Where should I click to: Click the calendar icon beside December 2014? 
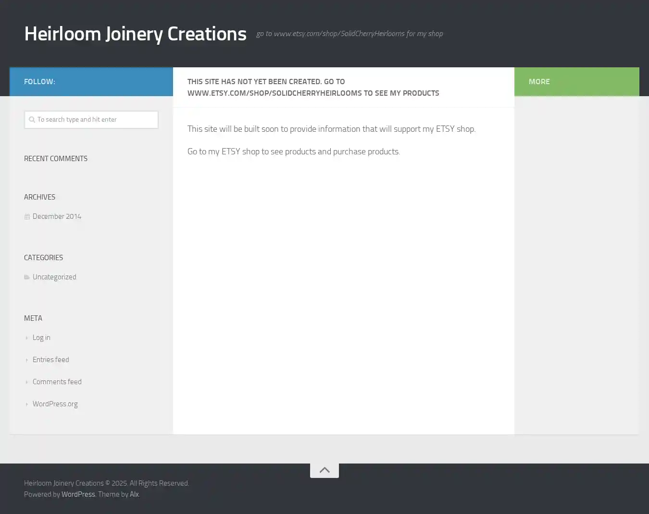[27, 217]
